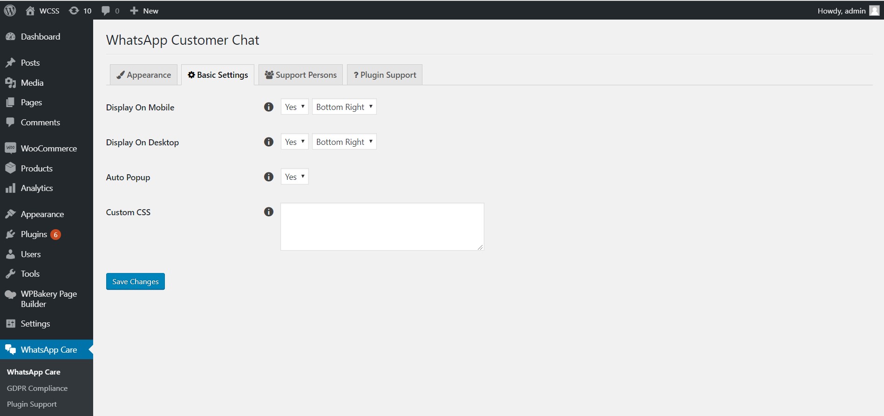Click the WordPress logo icon
Viewport: 884px width, 416px height.
10,10
